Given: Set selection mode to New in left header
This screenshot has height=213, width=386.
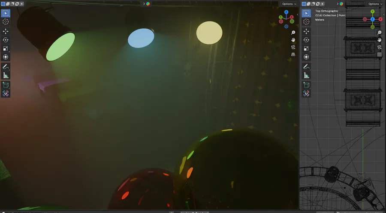Looking at the screenshot, I should [x=3, y=4].
